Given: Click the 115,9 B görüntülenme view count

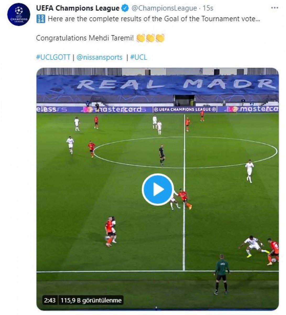Looking at the screenshot, I should tap(91, 300).
